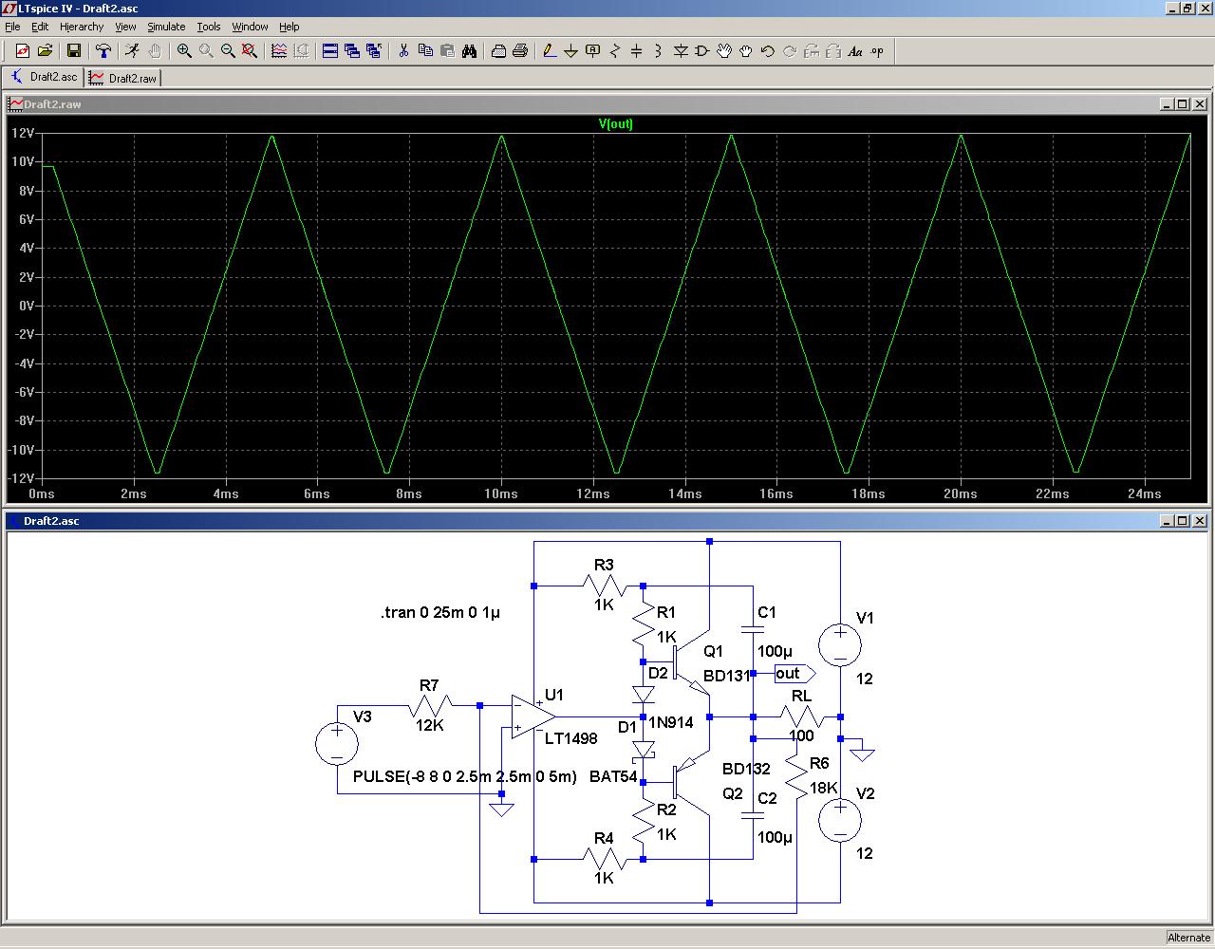Screen dimensions: 1215x949
Task: Click the V(out) trace label
Action: click(615, 124)
